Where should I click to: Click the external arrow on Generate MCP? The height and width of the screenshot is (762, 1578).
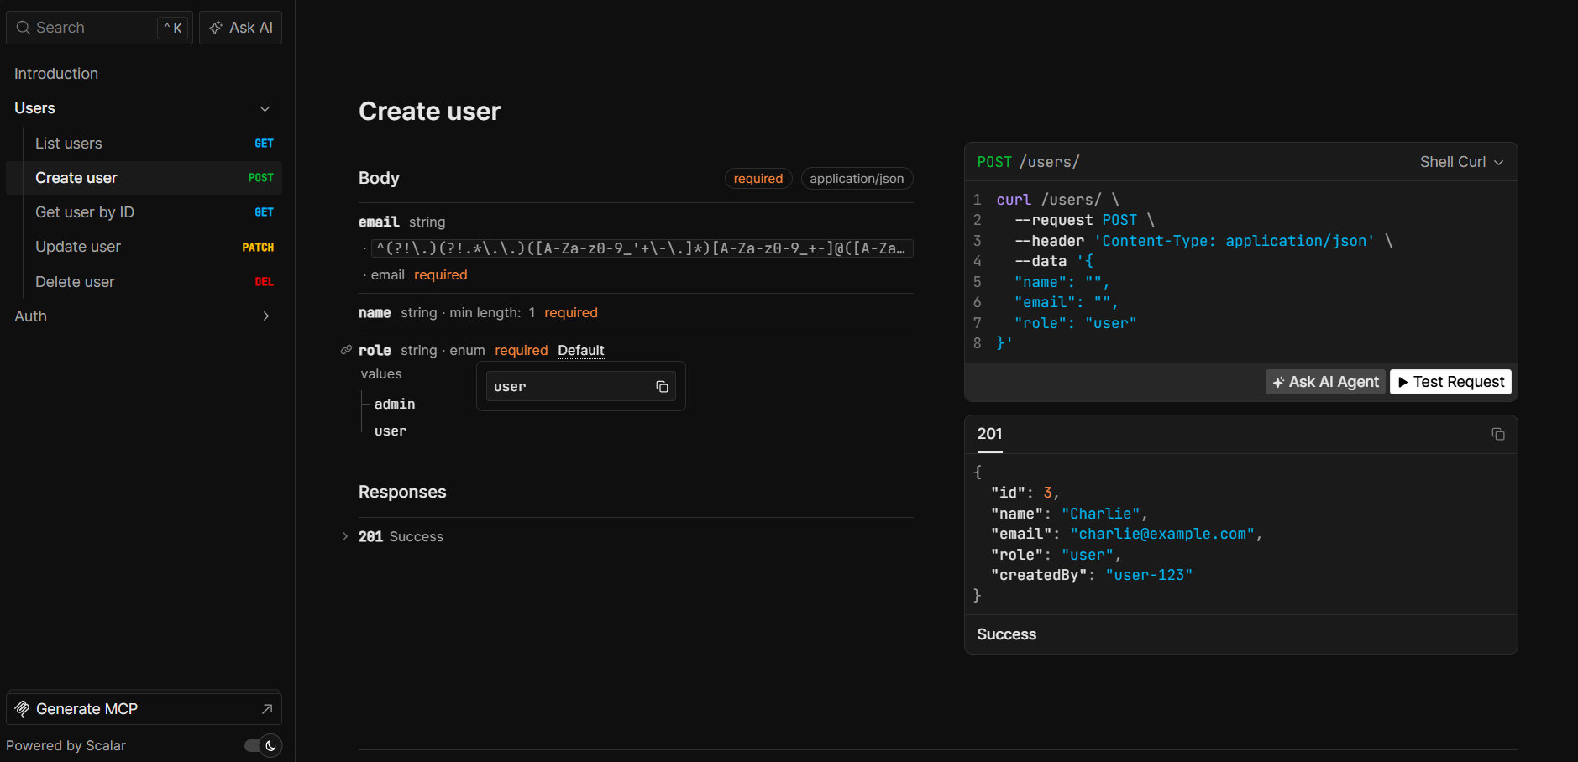coord(267,709)
